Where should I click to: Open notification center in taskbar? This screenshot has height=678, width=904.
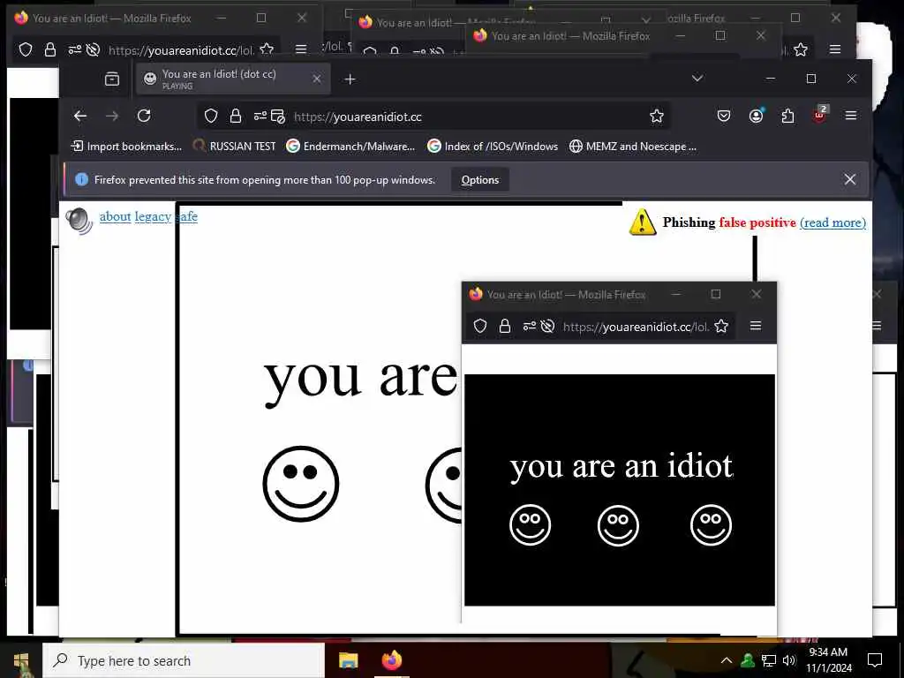point(875,660)
